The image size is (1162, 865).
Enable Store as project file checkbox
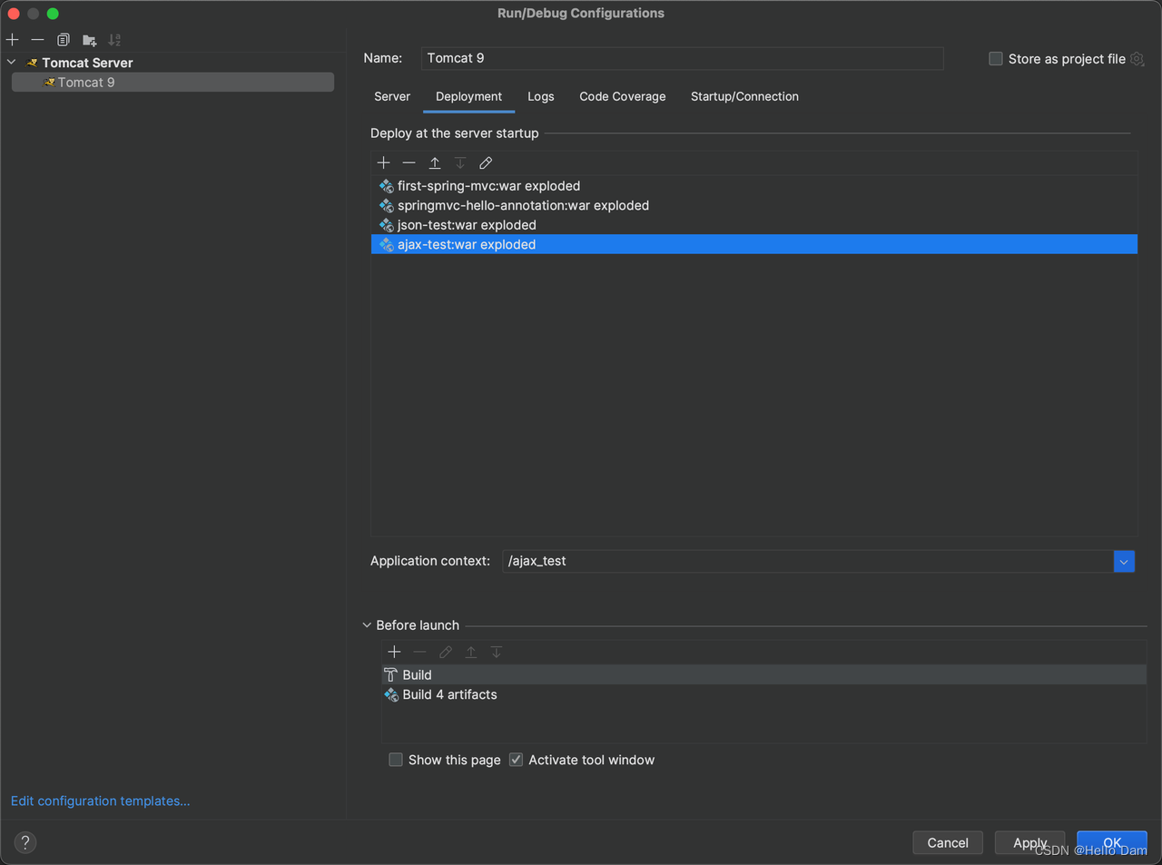pyautogui.click(x=996, y=59)
